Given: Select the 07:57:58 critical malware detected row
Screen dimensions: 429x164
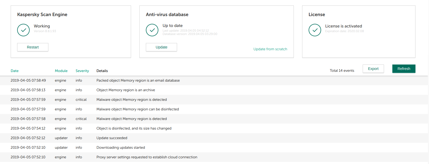Looking at the screenshot, I should [x=132, y=119].
